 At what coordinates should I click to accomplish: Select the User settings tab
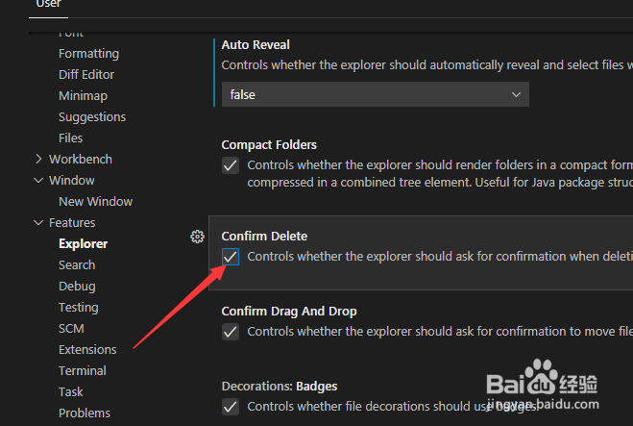(48, 5)
